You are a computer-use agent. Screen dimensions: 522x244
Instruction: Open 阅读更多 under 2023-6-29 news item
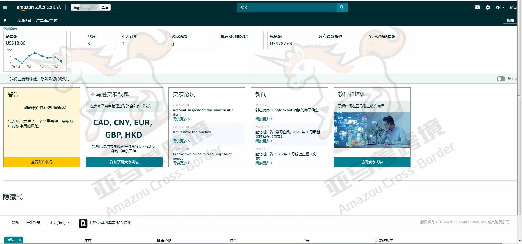264,163
